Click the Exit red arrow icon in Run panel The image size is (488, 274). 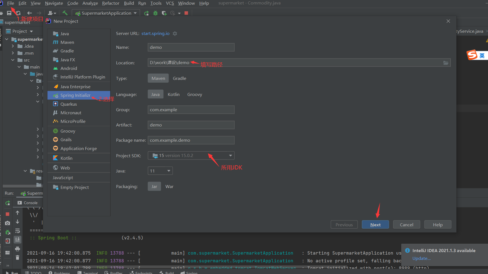click(x=7, y=241)
